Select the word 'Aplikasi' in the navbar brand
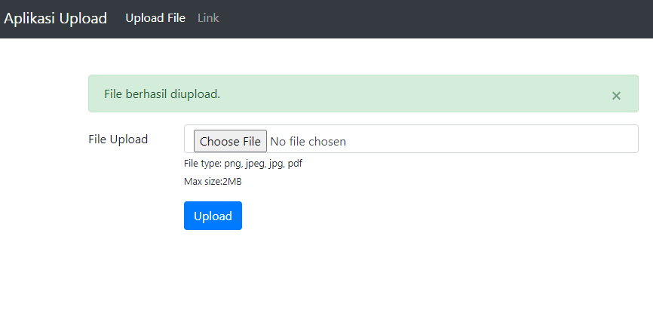 pyautogui.click(x=29, y=18)
